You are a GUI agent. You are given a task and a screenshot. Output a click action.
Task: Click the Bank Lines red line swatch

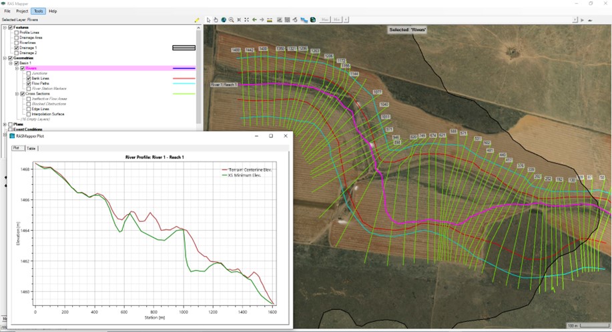coord(184,78)
